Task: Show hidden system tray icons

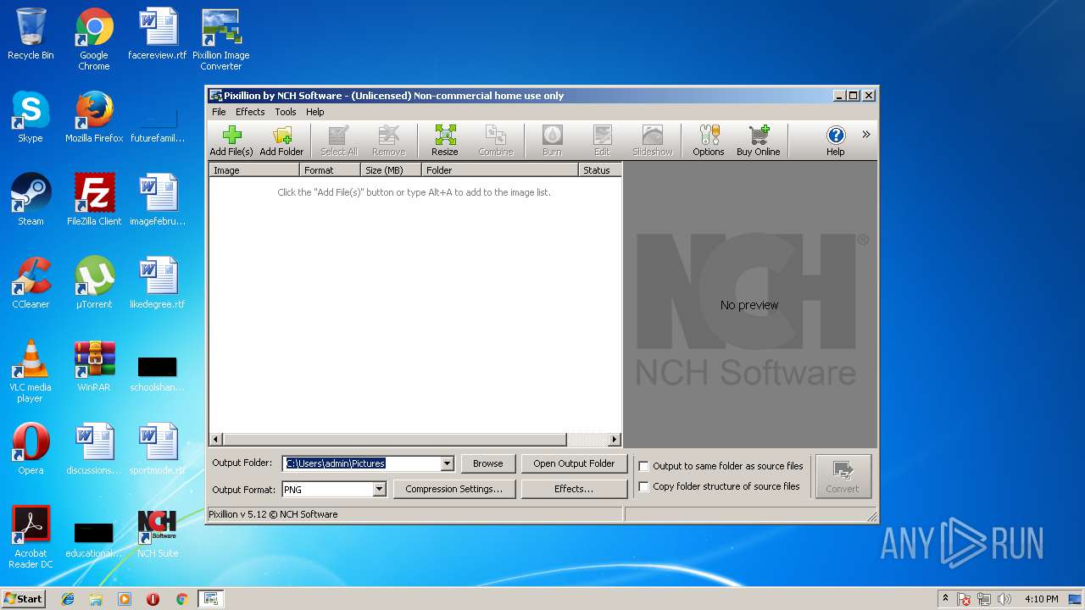Action: tap(945, 599)
